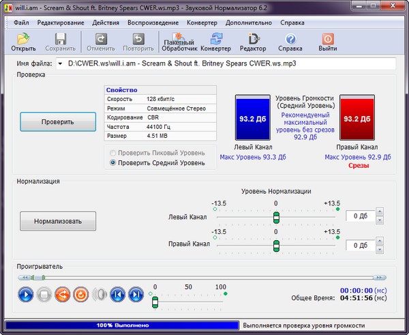The width and height of the screenshot is (409, 335).
Task: Click the Открыть (Open) toolbar icon
Action: (22, 42)
